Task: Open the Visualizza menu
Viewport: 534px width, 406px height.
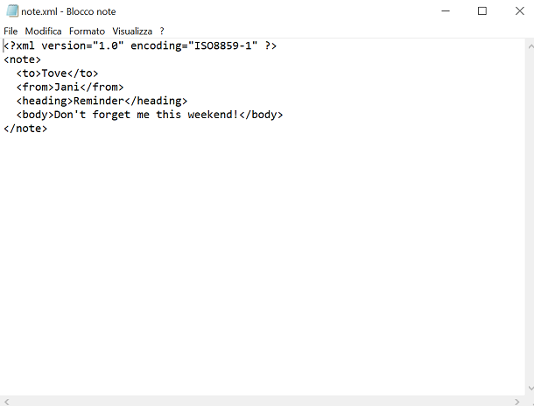Action: tap(132, 31)
